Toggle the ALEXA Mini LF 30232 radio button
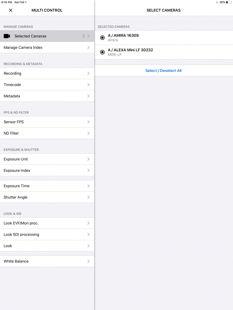 pos(102,52)
